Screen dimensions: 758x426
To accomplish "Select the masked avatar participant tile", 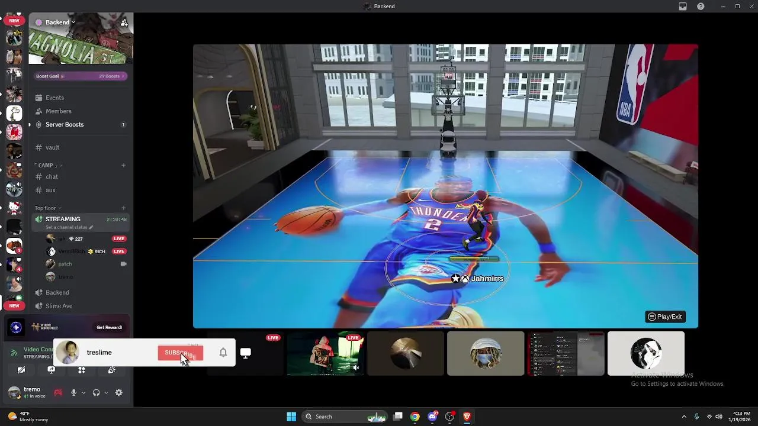I will click(x=486, y=353).
